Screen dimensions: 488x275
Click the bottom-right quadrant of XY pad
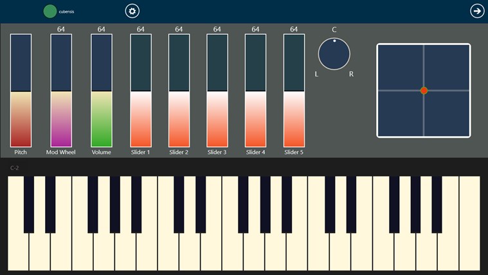tap(447, 113)
